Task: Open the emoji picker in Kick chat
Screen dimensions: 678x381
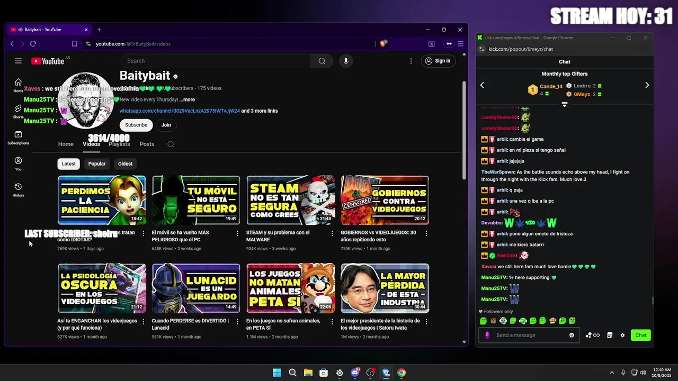Action: point(572,335)
